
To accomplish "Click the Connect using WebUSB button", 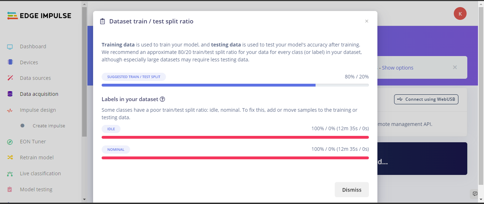I will click(426, 99).
